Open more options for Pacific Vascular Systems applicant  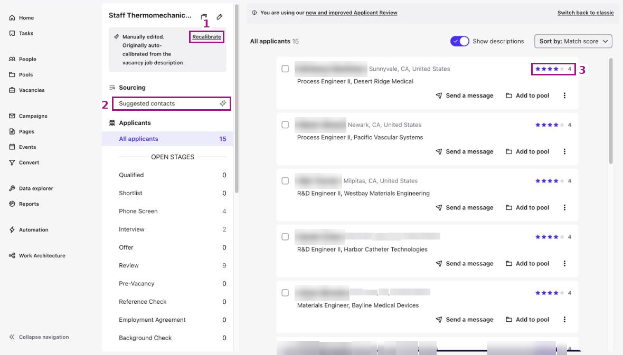(564, 152)
